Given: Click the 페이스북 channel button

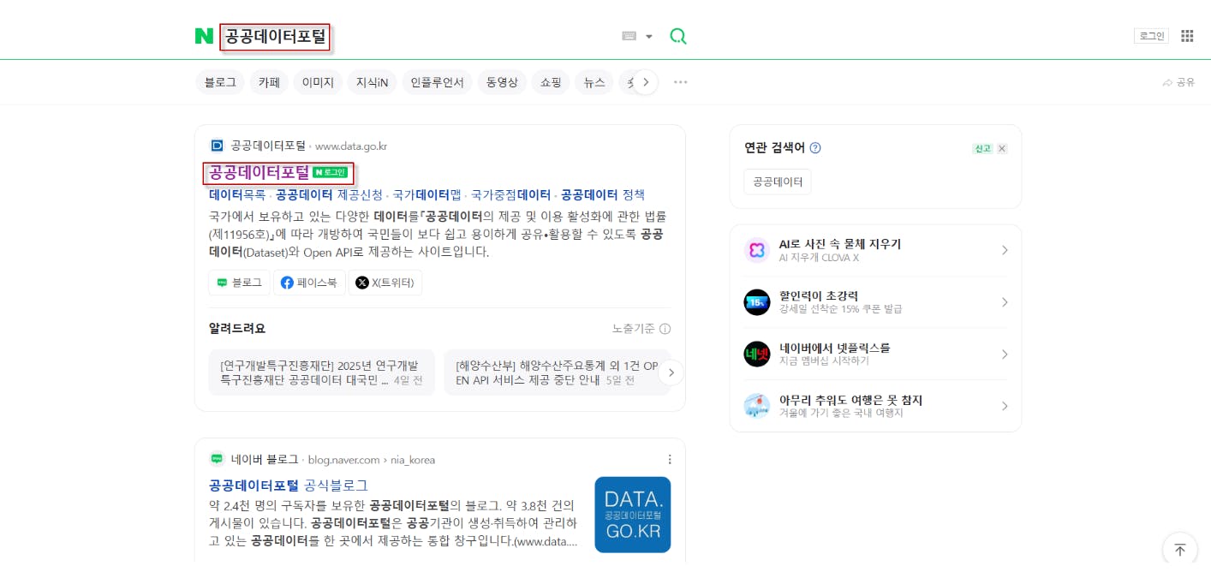Looking at the screenshot, I should pos(309,283).
